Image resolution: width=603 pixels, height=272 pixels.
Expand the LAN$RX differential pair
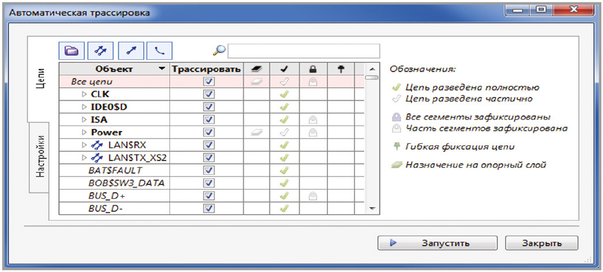coord(84,145)
